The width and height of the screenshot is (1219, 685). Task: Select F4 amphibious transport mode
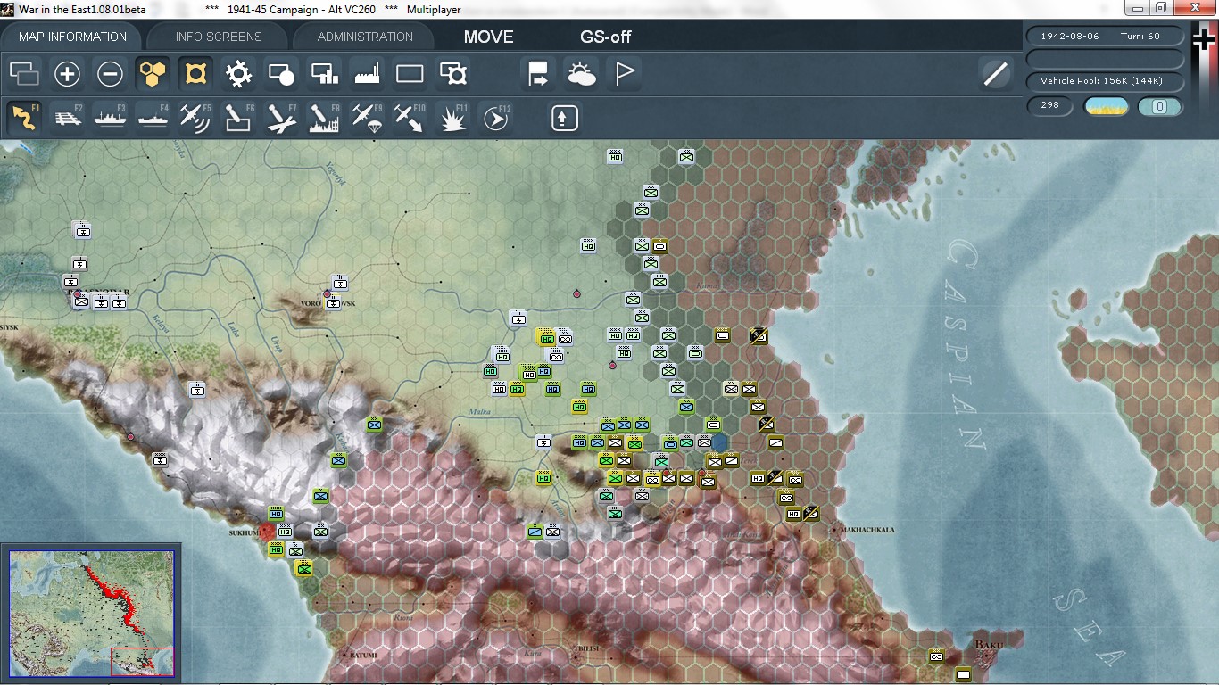[153, 118]
